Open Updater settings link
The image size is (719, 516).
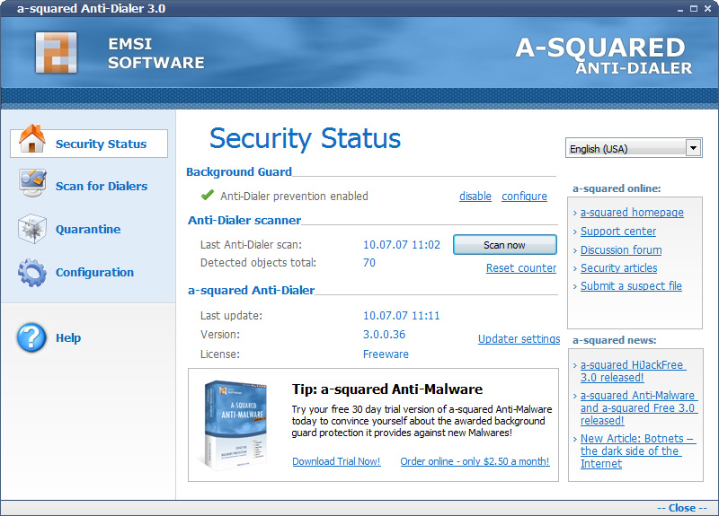pos(519,339)
